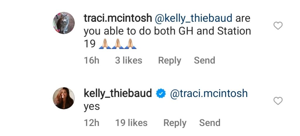Send kelly_thiebaud's comment to someone
The image size is (300, 136).
[210, 123]
